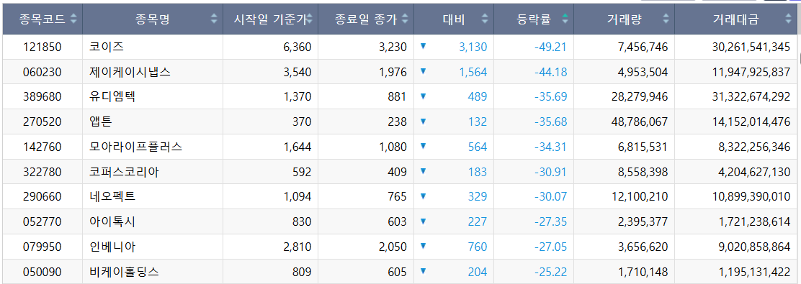
Task: Click the 등락률 column header label
Action: pos(534,19)
